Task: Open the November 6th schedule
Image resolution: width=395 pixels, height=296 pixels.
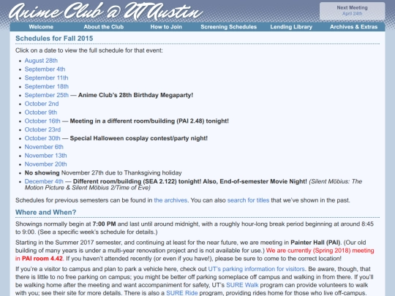Action: click(x=44, y=147)
